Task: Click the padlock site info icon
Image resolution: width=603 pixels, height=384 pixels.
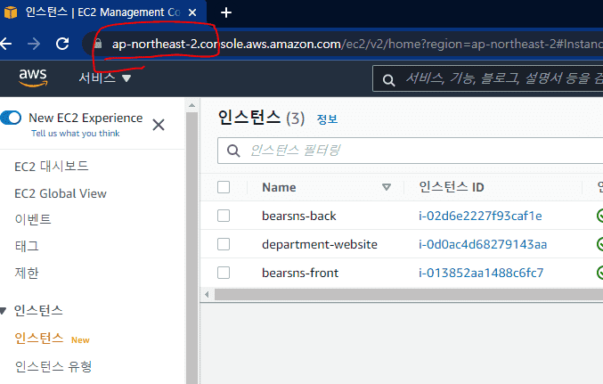Action: [98, 44]
